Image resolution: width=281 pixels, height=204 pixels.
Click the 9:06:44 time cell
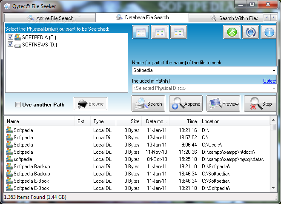click(189, 145)
